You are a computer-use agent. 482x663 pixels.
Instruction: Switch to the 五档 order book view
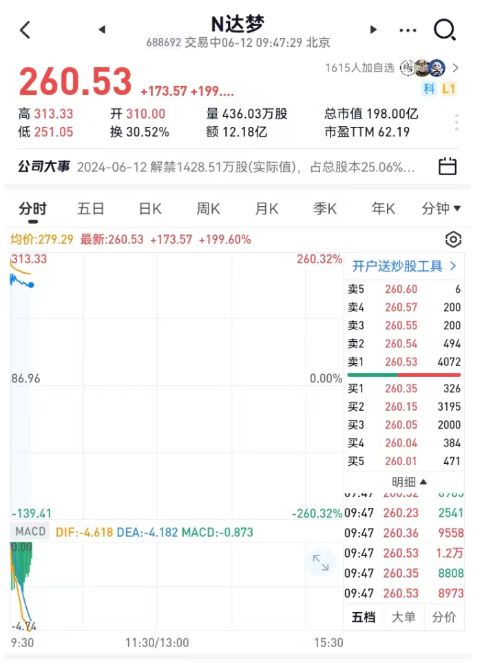tap(364, 617)
